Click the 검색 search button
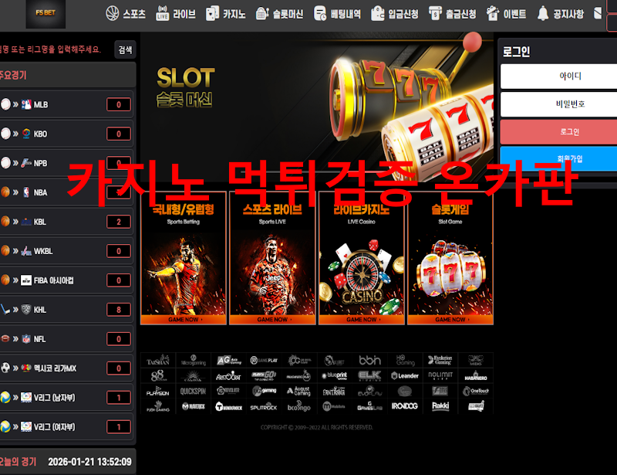This screenshot has width=617, height=475. coord(125,49)
